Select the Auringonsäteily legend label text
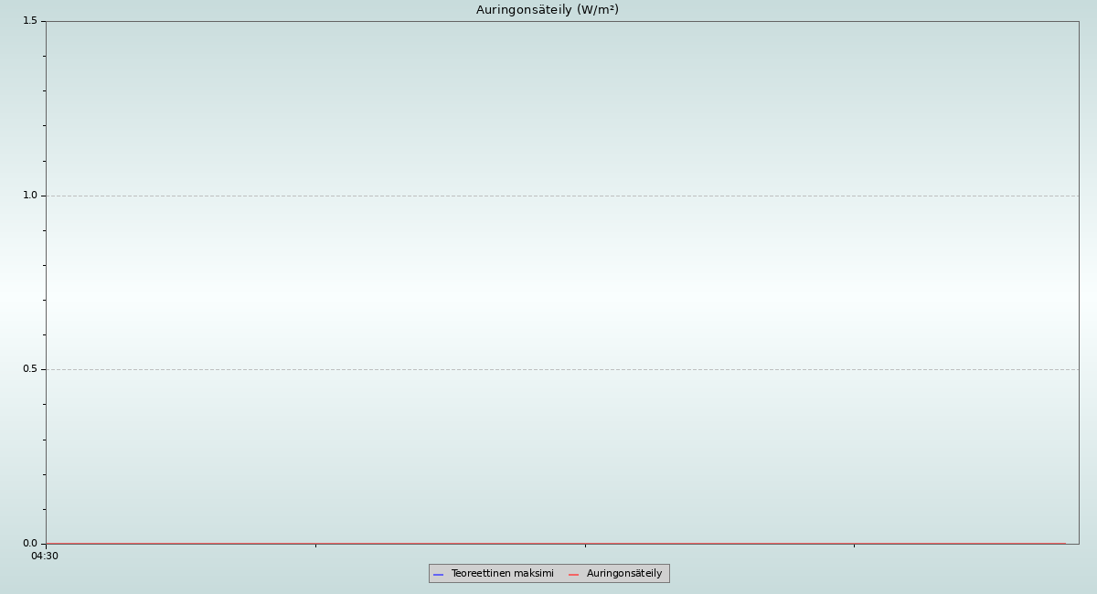The height and width of the screenshot is (594, 1097). click(623, 574)
